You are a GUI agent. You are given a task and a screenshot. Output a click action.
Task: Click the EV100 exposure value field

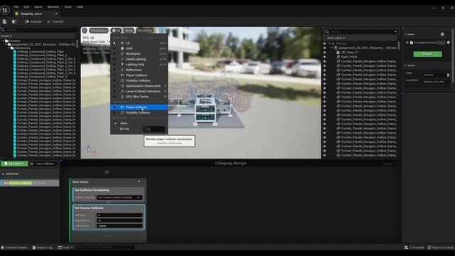154,129
